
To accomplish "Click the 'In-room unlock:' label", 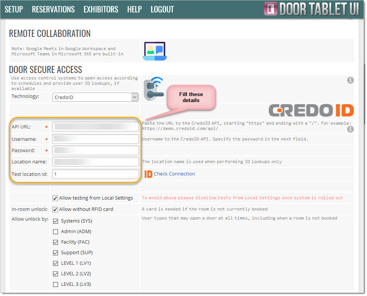I will pos(29,209).
